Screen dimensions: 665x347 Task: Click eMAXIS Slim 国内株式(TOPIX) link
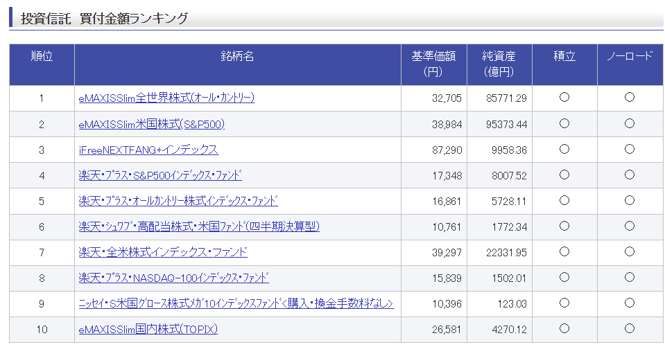click(148, 329)
